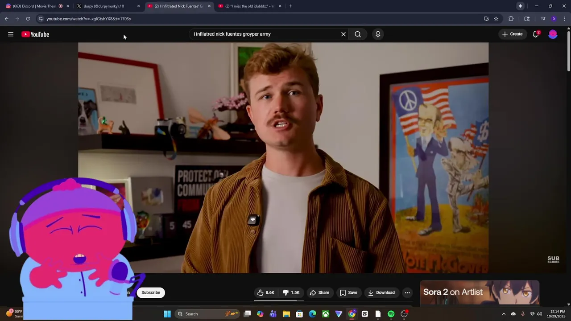Screen dimensions: 571x321
Task: Subscribe to the channel
Action: coord(151,292)
